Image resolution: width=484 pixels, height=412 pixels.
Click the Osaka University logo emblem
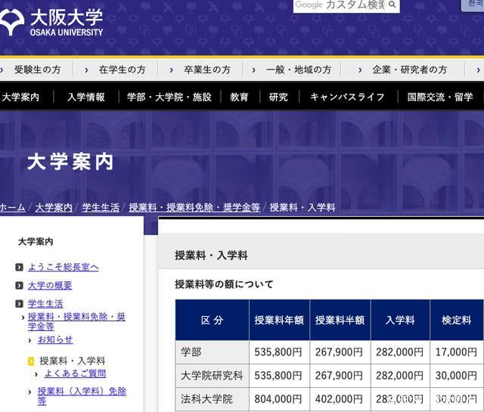[12, 22]
